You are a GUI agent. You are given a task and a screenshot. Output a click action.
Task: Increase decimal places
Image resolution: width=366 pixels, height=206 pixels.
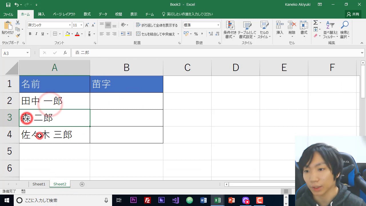point(211,34)
